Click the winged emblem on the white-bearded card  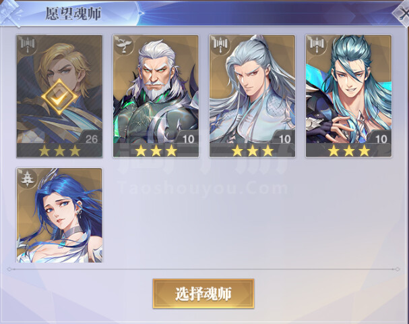(124, 45)
